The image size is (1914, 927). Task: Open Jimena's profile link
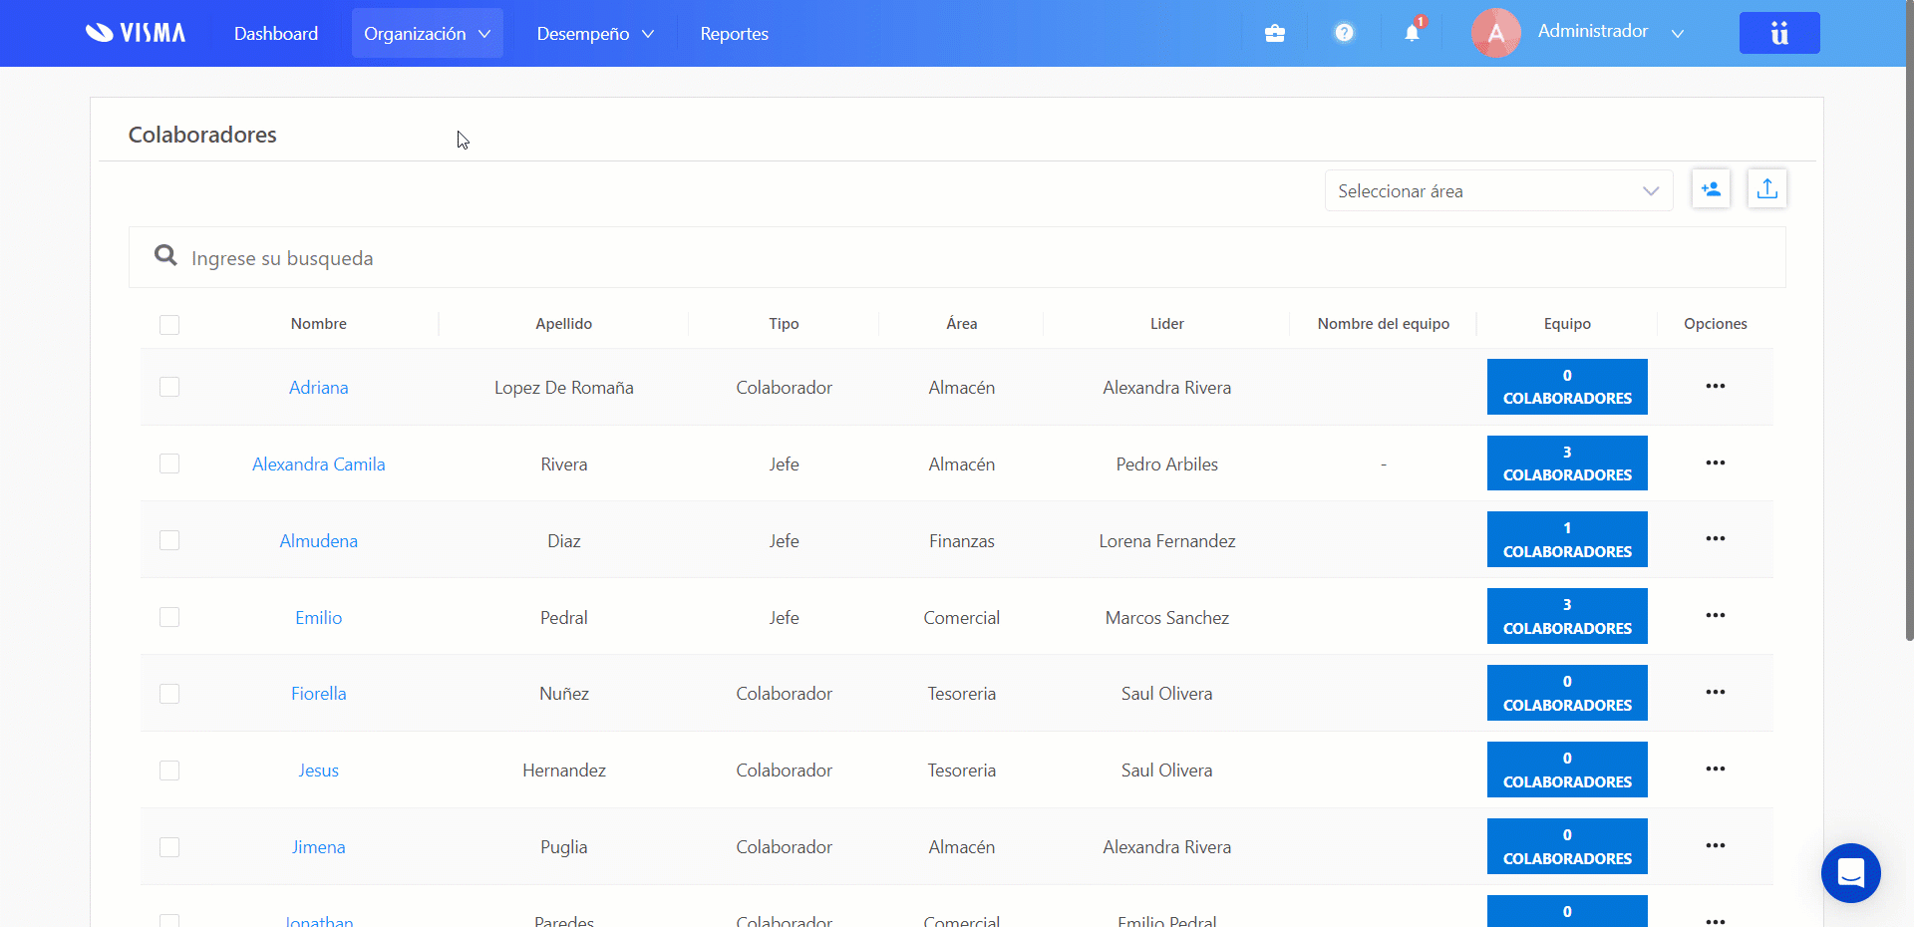click(x=319, y=847)
